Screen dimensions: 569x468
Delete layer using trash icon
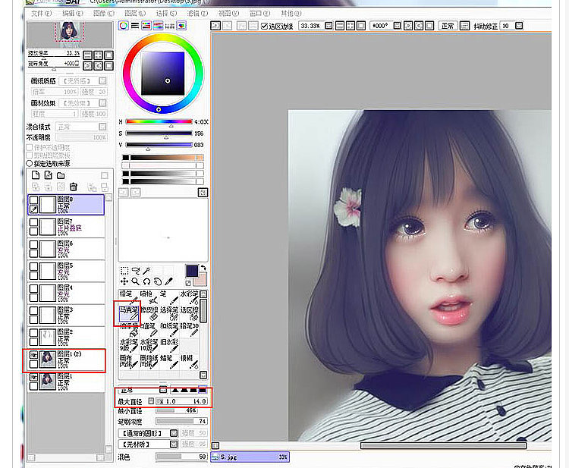click(74, 187)
